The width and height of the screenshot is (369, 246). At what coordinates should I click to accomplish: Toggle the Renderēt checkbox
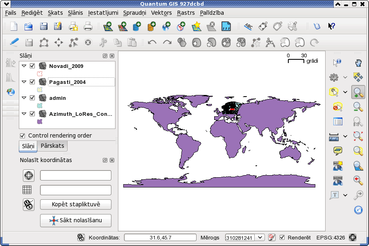[x=282, y=237]
